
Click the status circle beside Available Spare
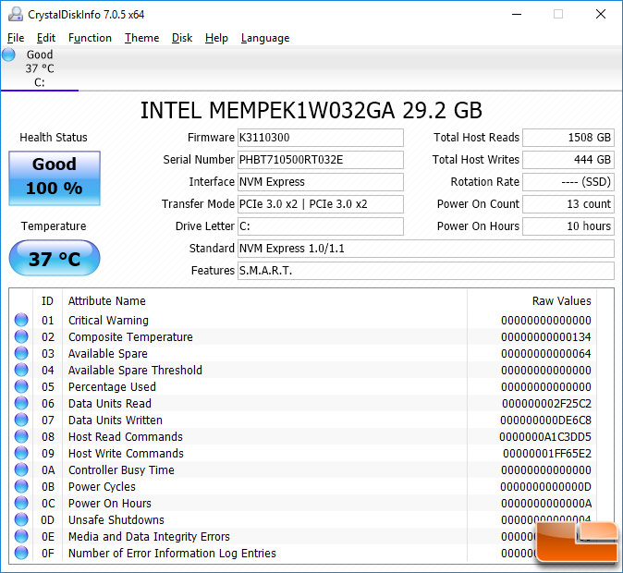tap(21, 353)
